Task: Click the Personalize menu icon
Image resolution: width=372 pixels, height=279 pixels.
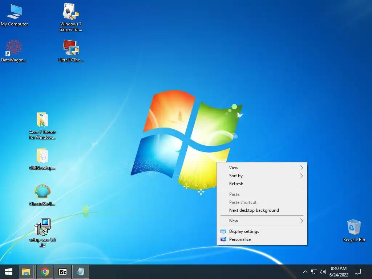Action: [223, 239]
